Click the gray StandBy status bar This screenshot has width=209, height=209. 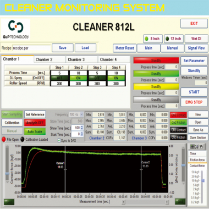point(156,100)
